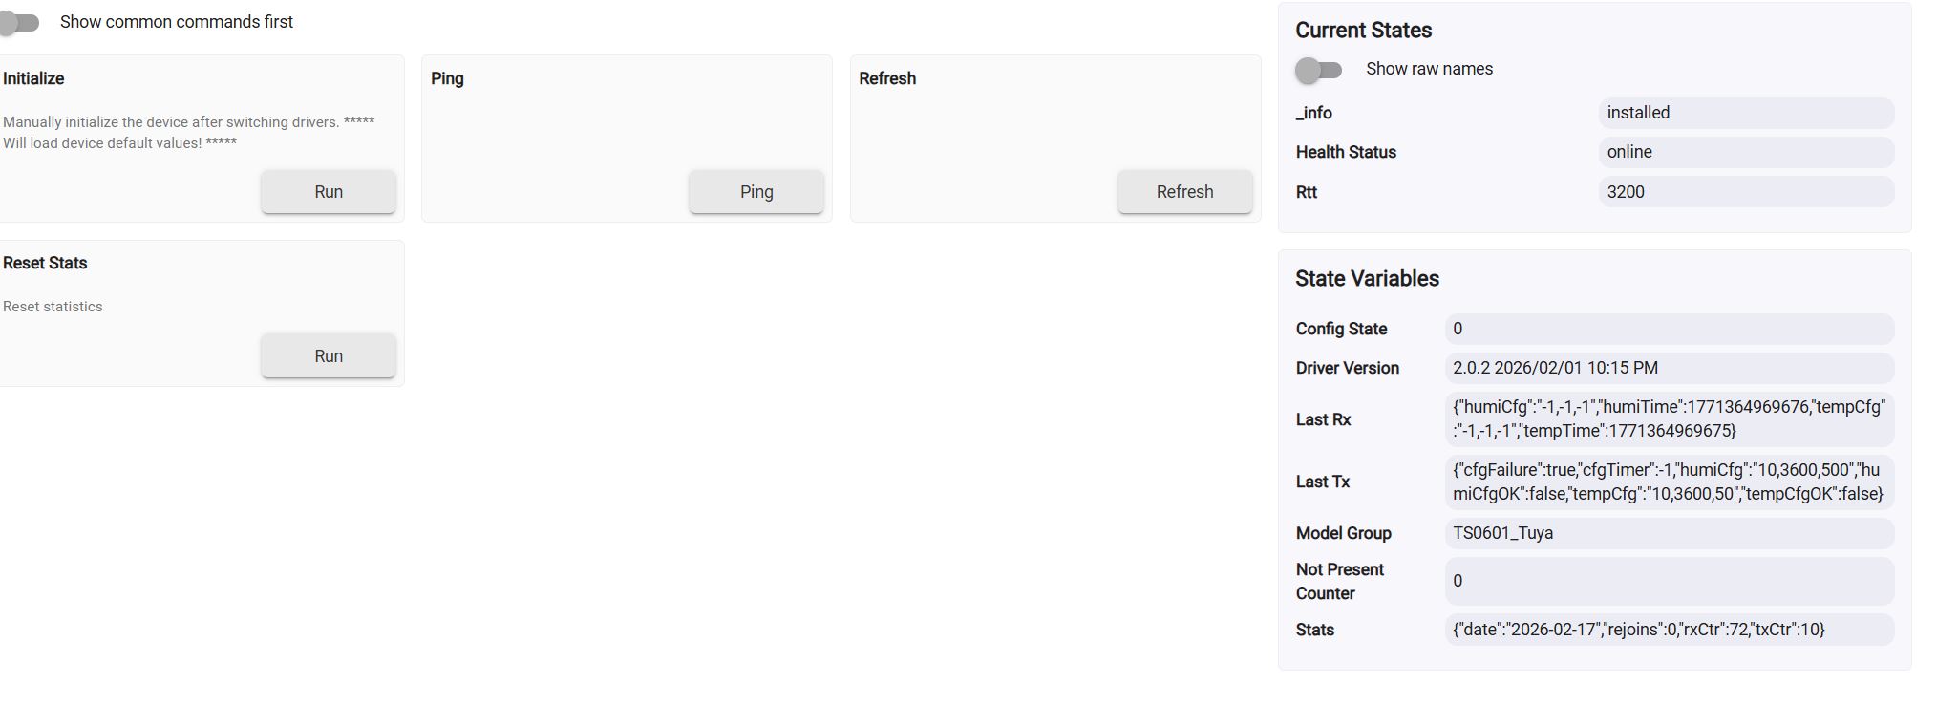Enable the Show raw names switch

(1318, 70)
